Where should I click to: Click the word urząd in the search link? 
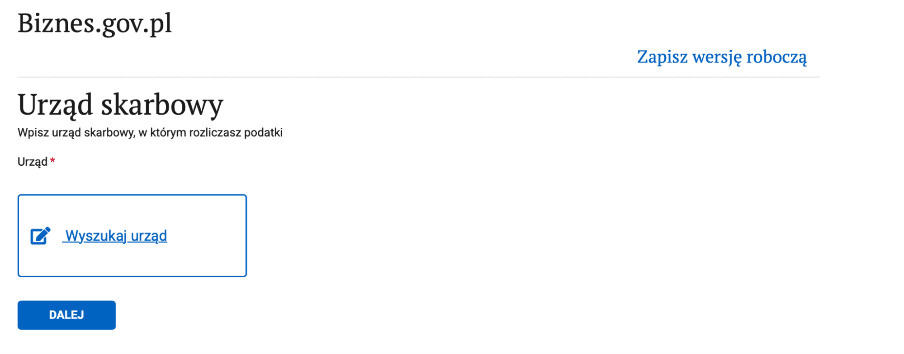tap(149, 236)
